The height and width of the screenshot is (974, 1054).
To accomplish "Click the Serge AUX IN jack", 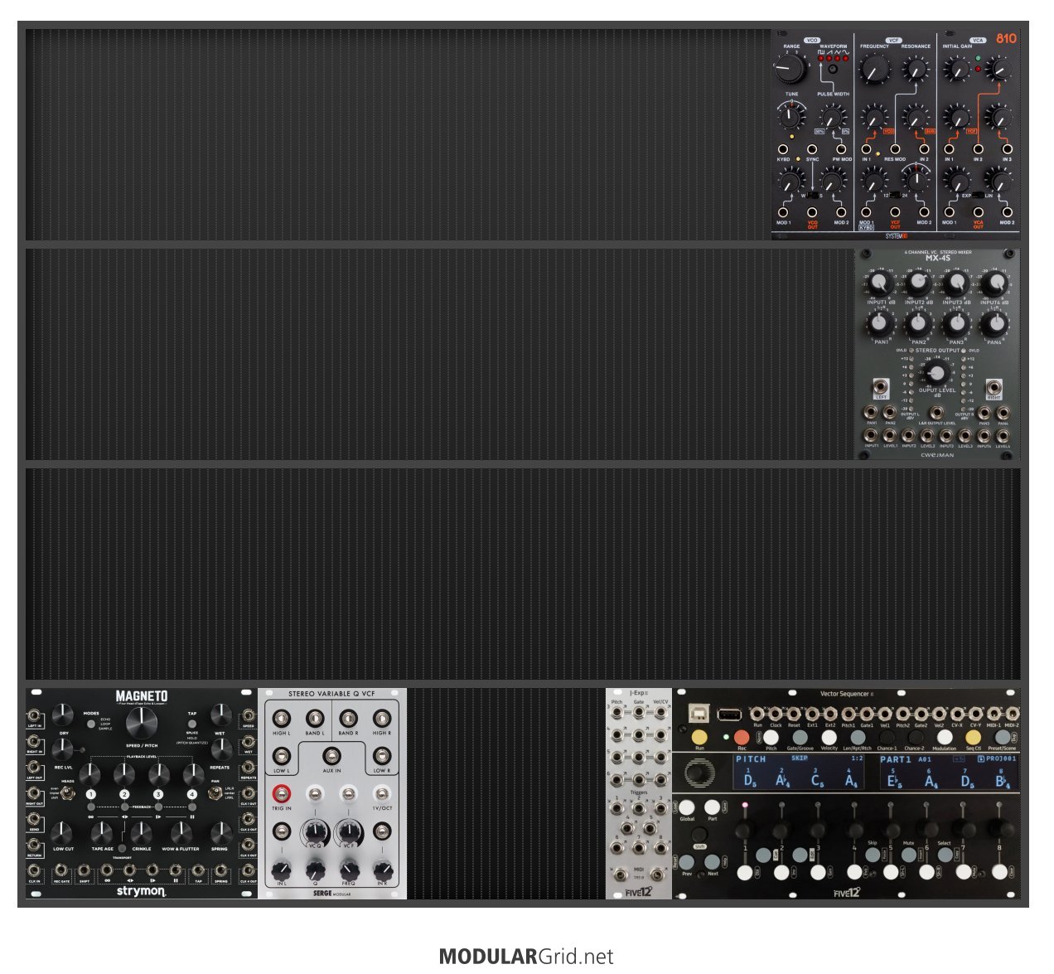I will (331, 756).
